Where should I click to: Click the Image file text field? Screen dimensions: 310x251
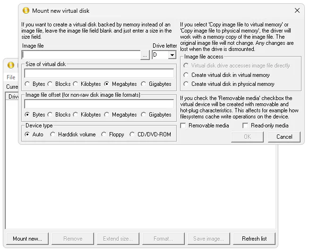point(81,55)
